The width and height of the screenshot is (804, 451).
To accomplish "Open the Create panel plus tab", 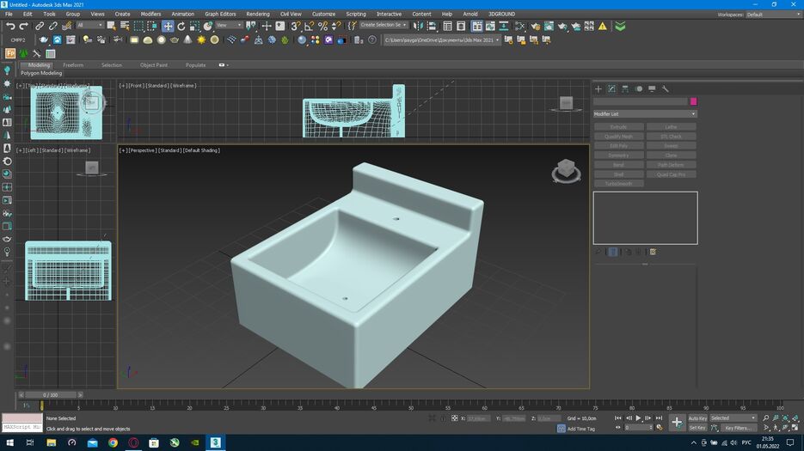I will point(598,88).
